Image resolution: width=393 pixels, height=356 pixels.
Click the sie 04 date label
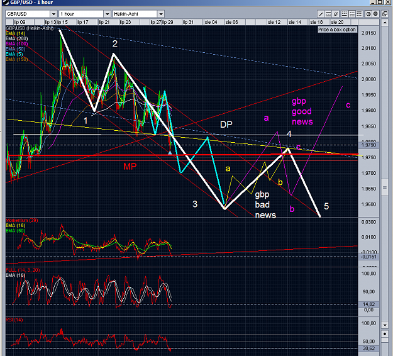tap(211, 22)
